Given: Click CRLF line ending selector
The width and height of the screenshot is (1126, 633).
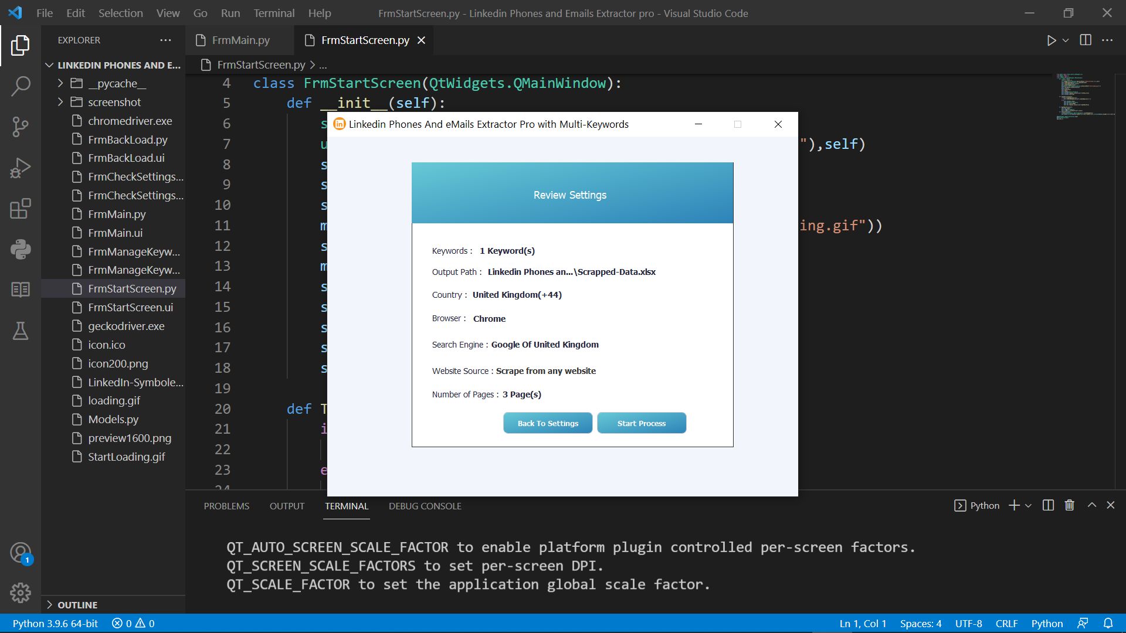Looking at the screenshot, I should tap(1006, 624).
